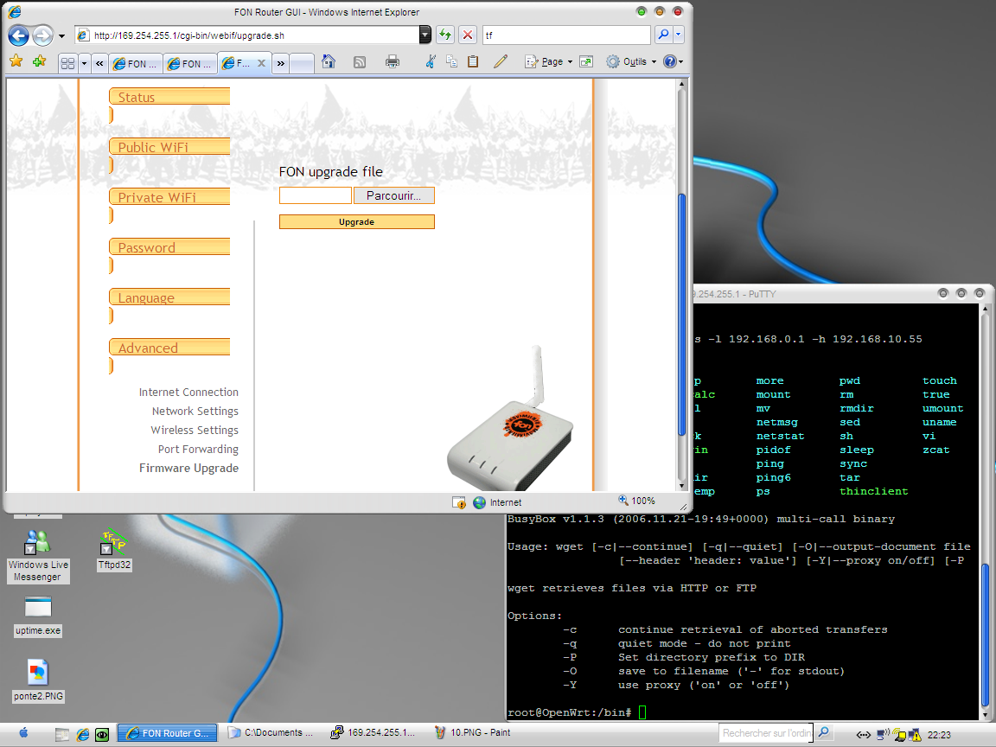Click the Back navigation arrow in Internet Explorer

[18, 35]
